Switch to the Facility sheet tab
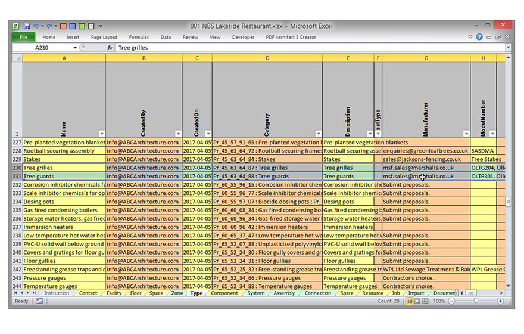Screen dimensions: 524x334 [114, 293]
